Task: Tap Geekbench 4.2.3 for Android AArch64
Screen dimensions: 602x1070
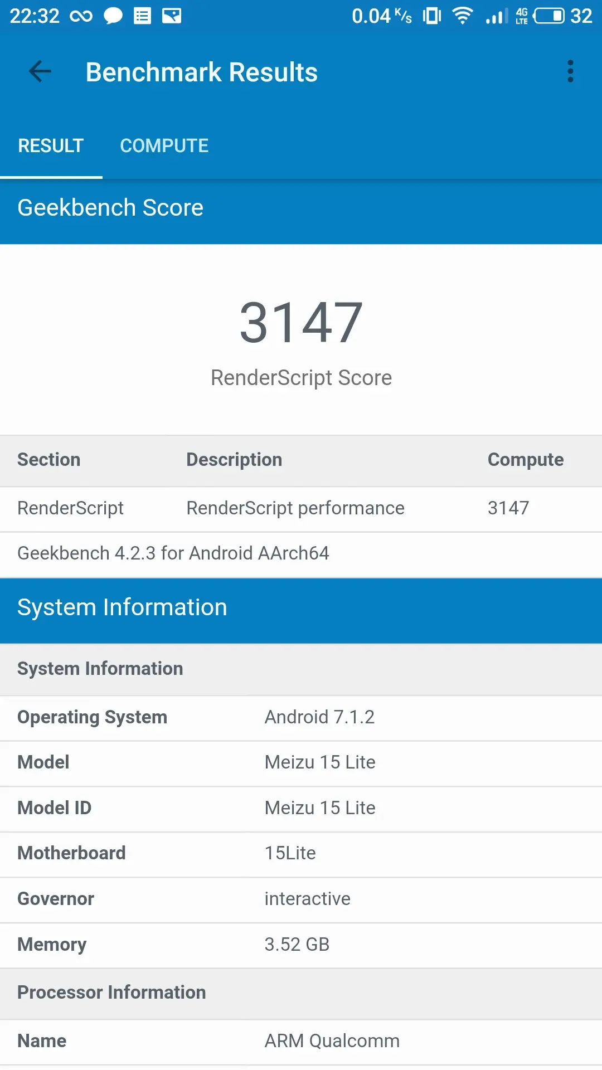Action: (x=173, y=553)
